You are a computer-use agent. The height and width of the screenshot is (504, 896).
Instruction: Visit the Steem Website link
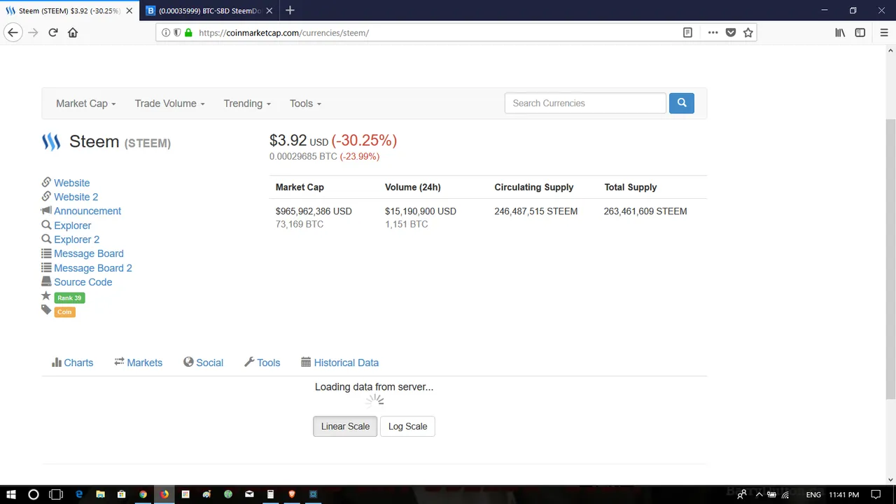[71, 183]
